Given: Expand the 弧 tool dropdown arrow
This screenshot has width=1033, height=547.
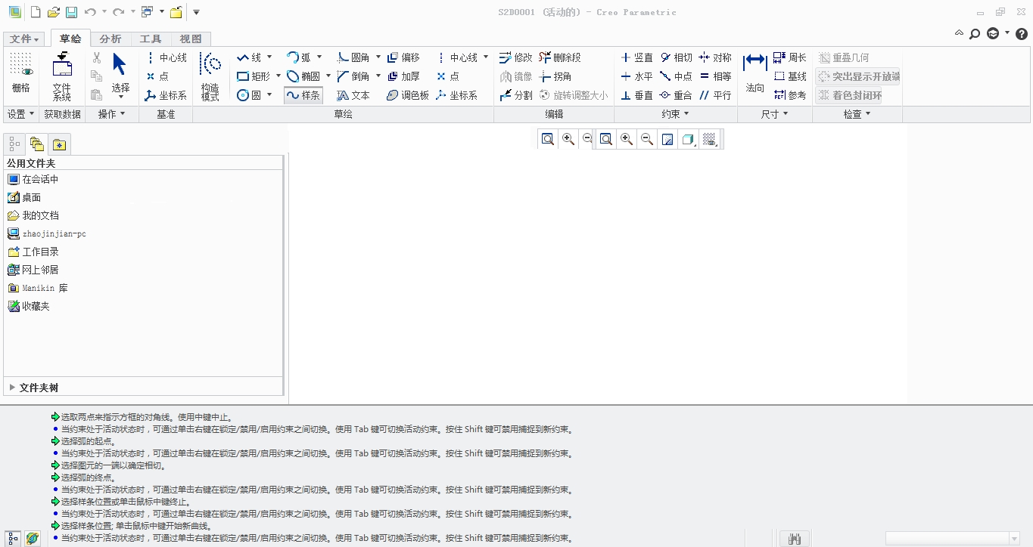Looking at the screenshot, I should click(319, 57).
